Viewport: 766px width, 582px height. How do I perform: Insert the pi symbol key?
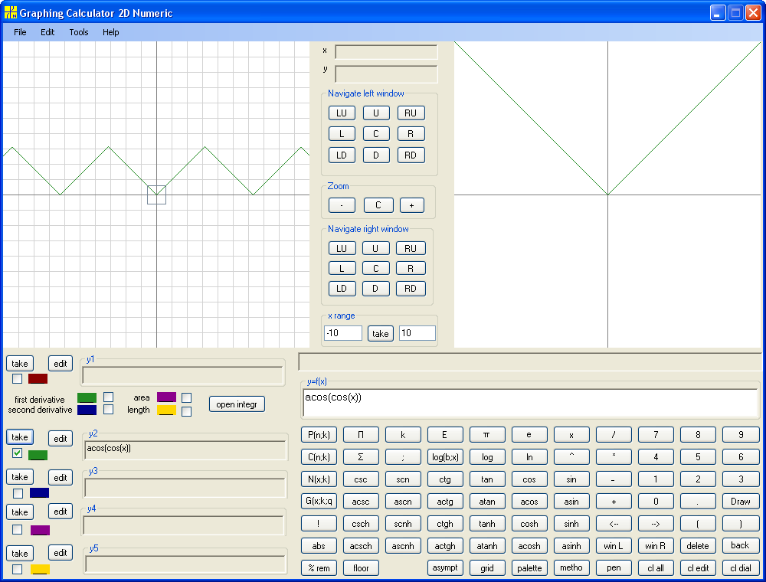(486, 434)
